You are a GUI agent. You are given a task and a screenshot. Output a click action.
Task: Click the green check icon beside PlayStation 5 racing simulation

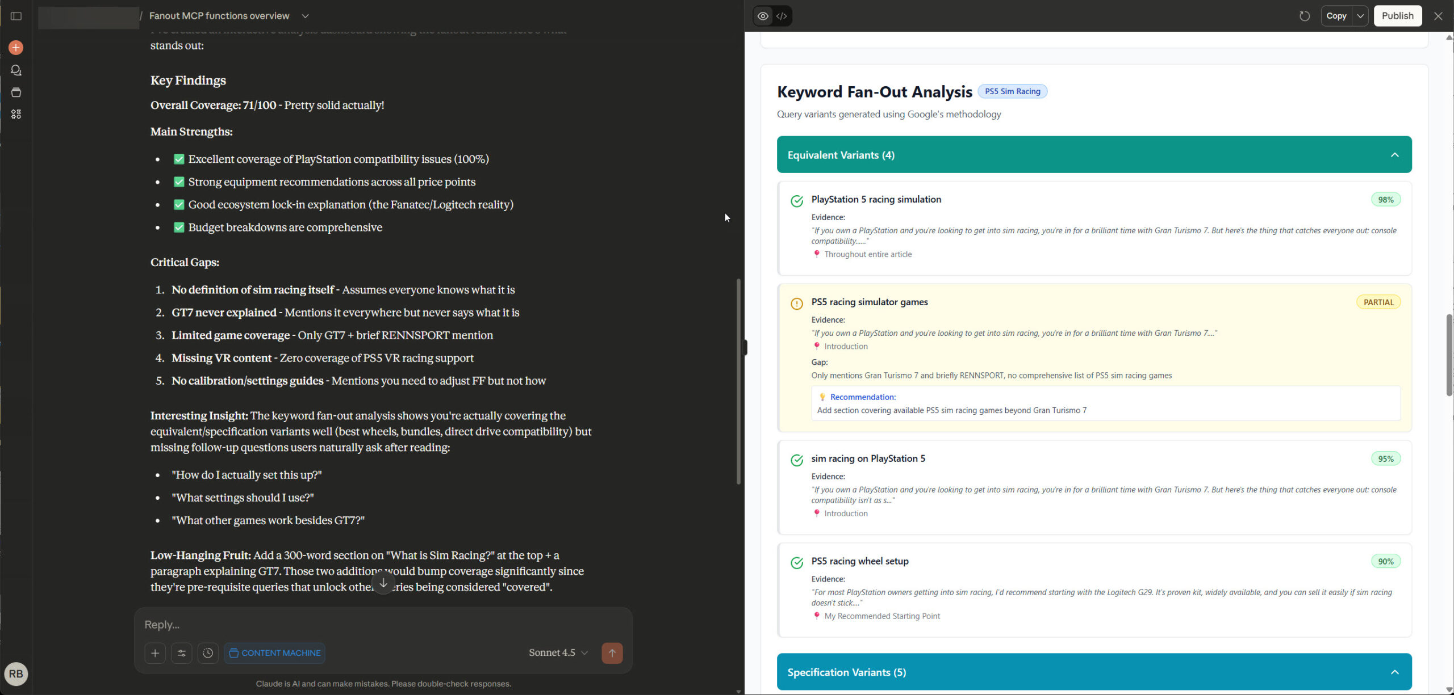coord(797,201)
